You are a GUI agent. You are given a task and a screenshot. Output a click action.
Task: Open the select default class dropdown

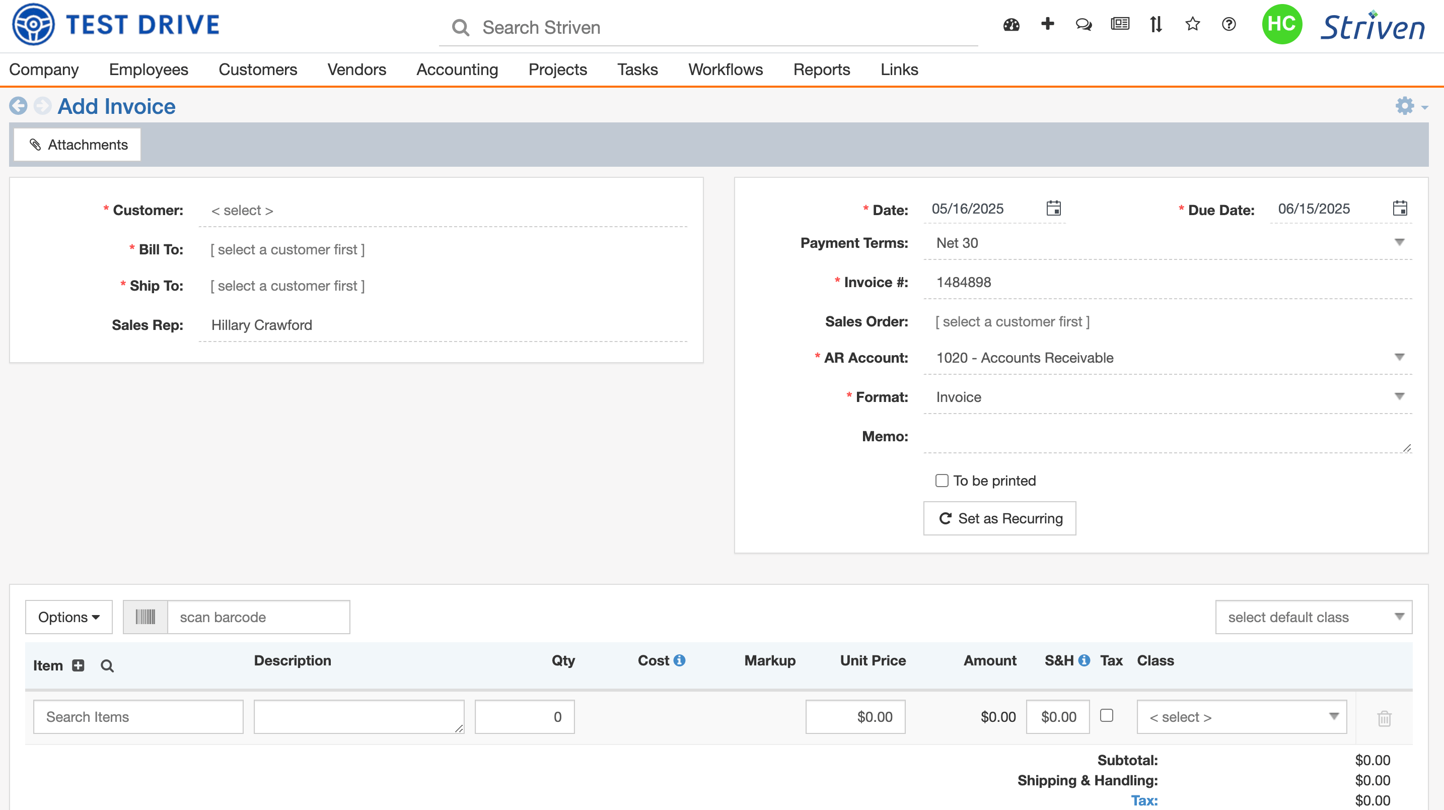coord(1313,617)
